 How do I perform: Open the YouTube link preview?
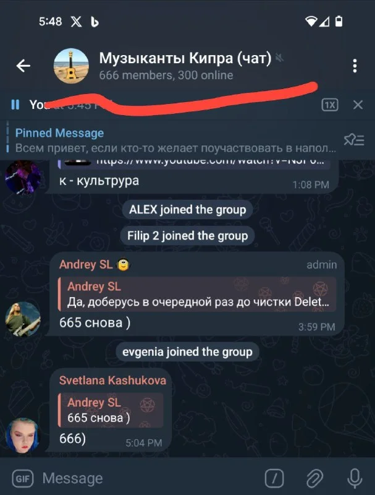[x=194, y=164]
